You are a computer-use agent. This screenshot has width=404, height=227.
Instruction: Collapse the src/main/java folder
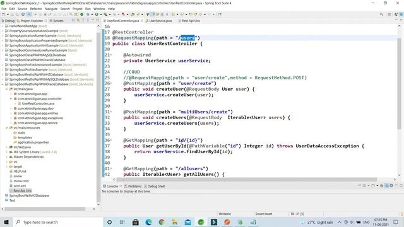click(7, 89)
